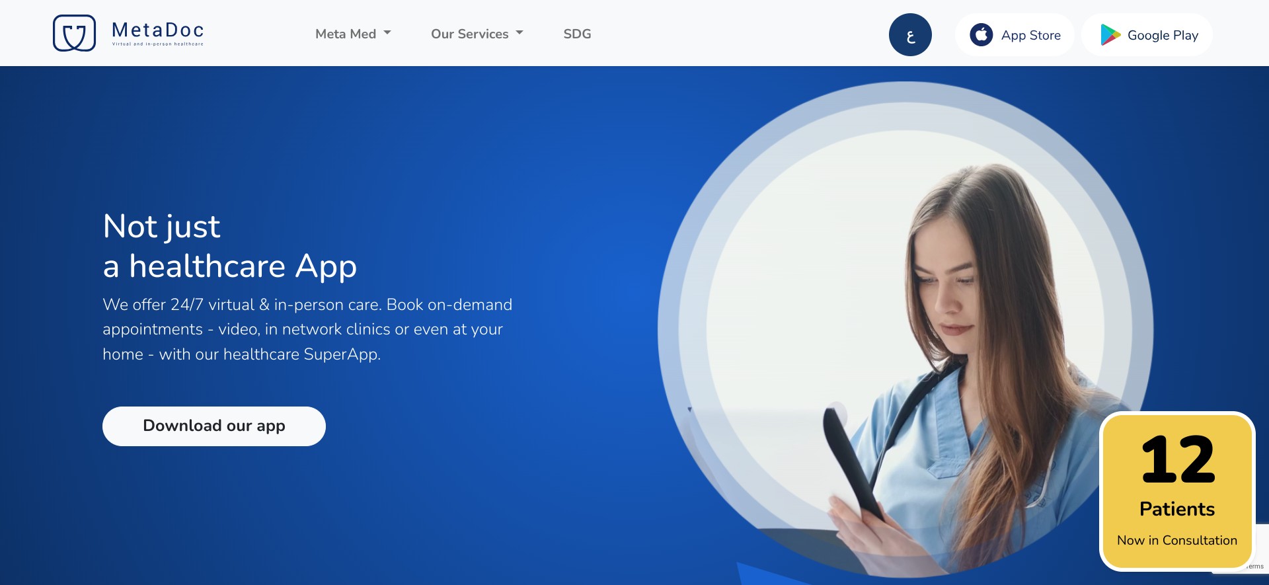
Task: Go to the SDG page
Action: click(577, 34)
